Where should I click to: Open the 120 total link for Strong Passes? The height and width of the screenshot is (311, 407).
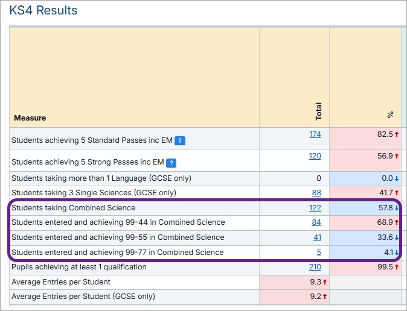(315, 156)
